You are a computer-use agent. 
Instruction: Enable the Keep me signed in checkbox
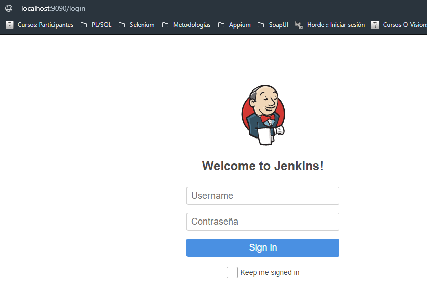click(232, 272)
